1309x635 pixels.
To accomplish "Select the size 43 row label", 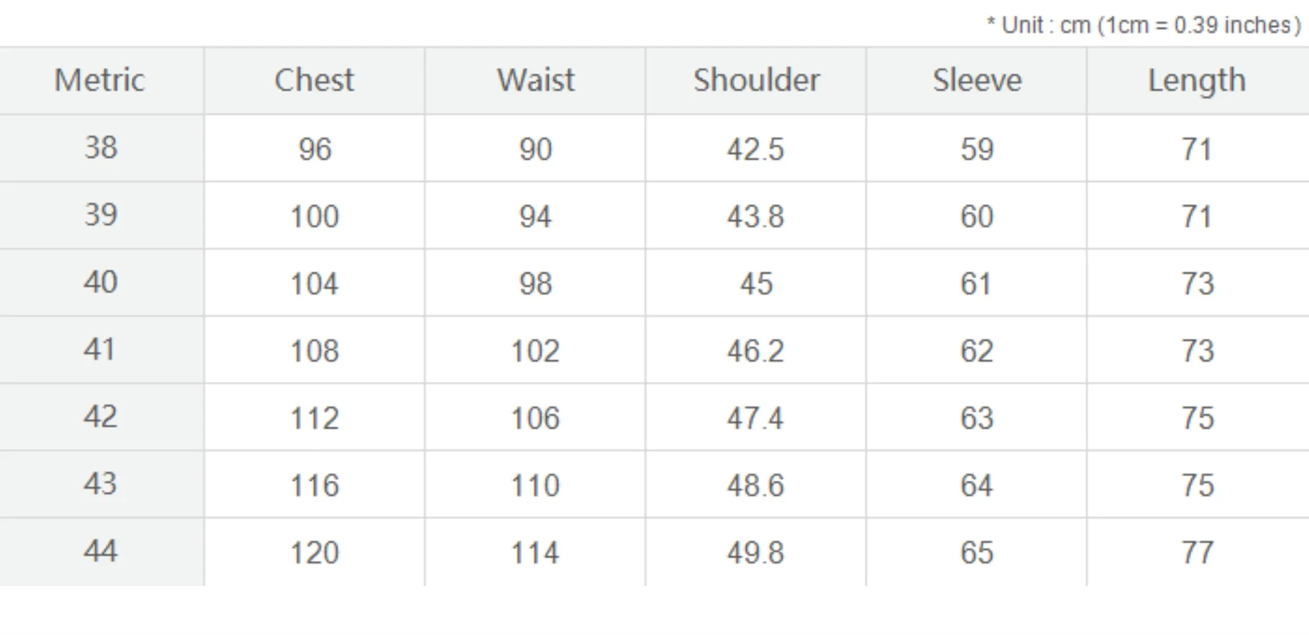I will (101, 485).
